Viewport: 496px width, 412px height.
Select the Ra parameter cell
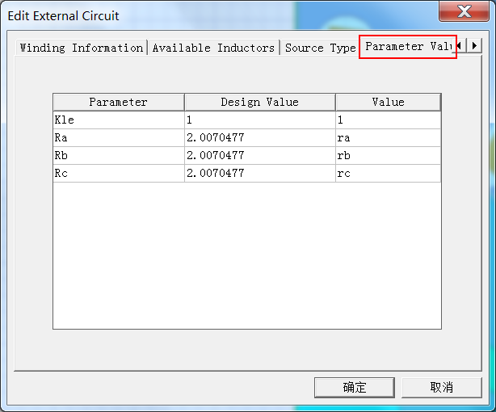pyautogui.click(x=119, y=137)
